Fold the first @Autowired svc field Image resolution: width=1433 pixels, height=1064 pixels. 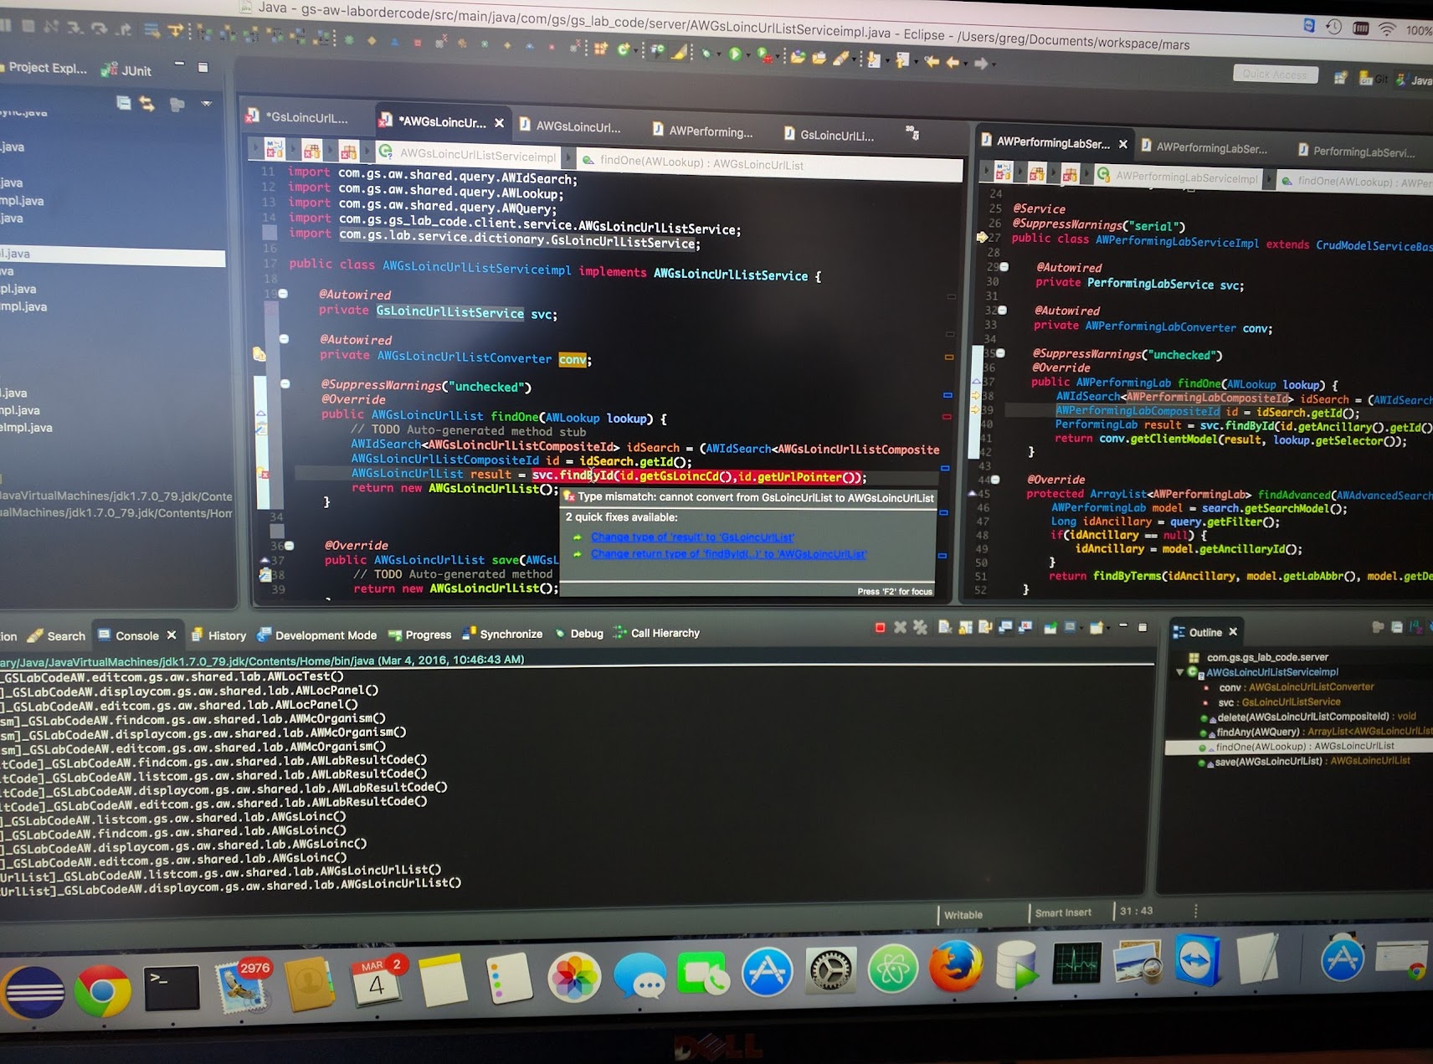click(x=283, y=294)
